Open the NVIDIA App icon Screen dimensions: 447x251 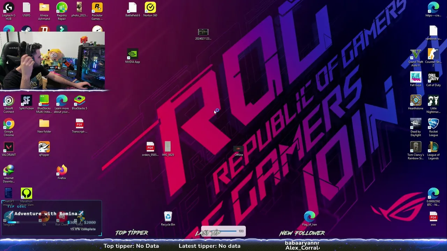point(132,56)
